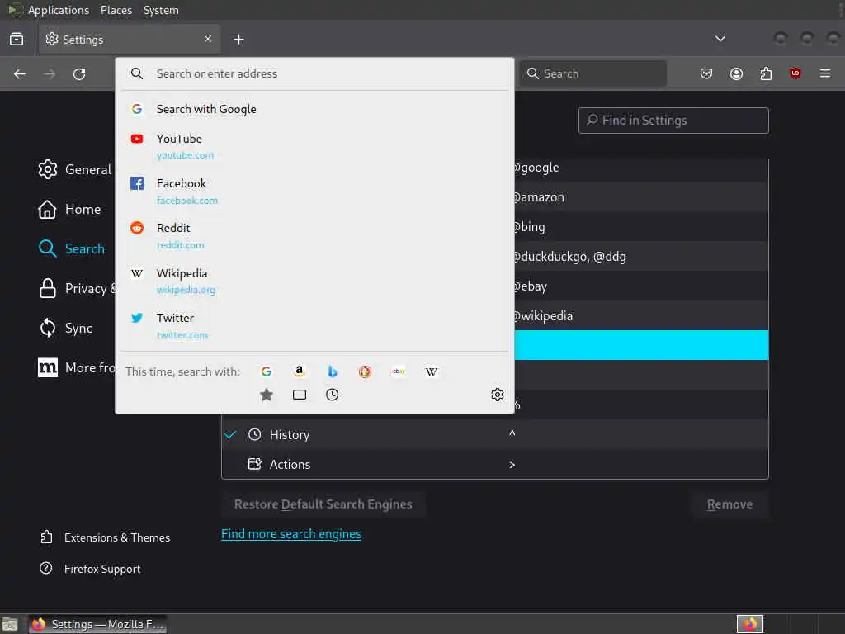Reload the current page
The height and width of the screenshot is (634, 845).
79,73
